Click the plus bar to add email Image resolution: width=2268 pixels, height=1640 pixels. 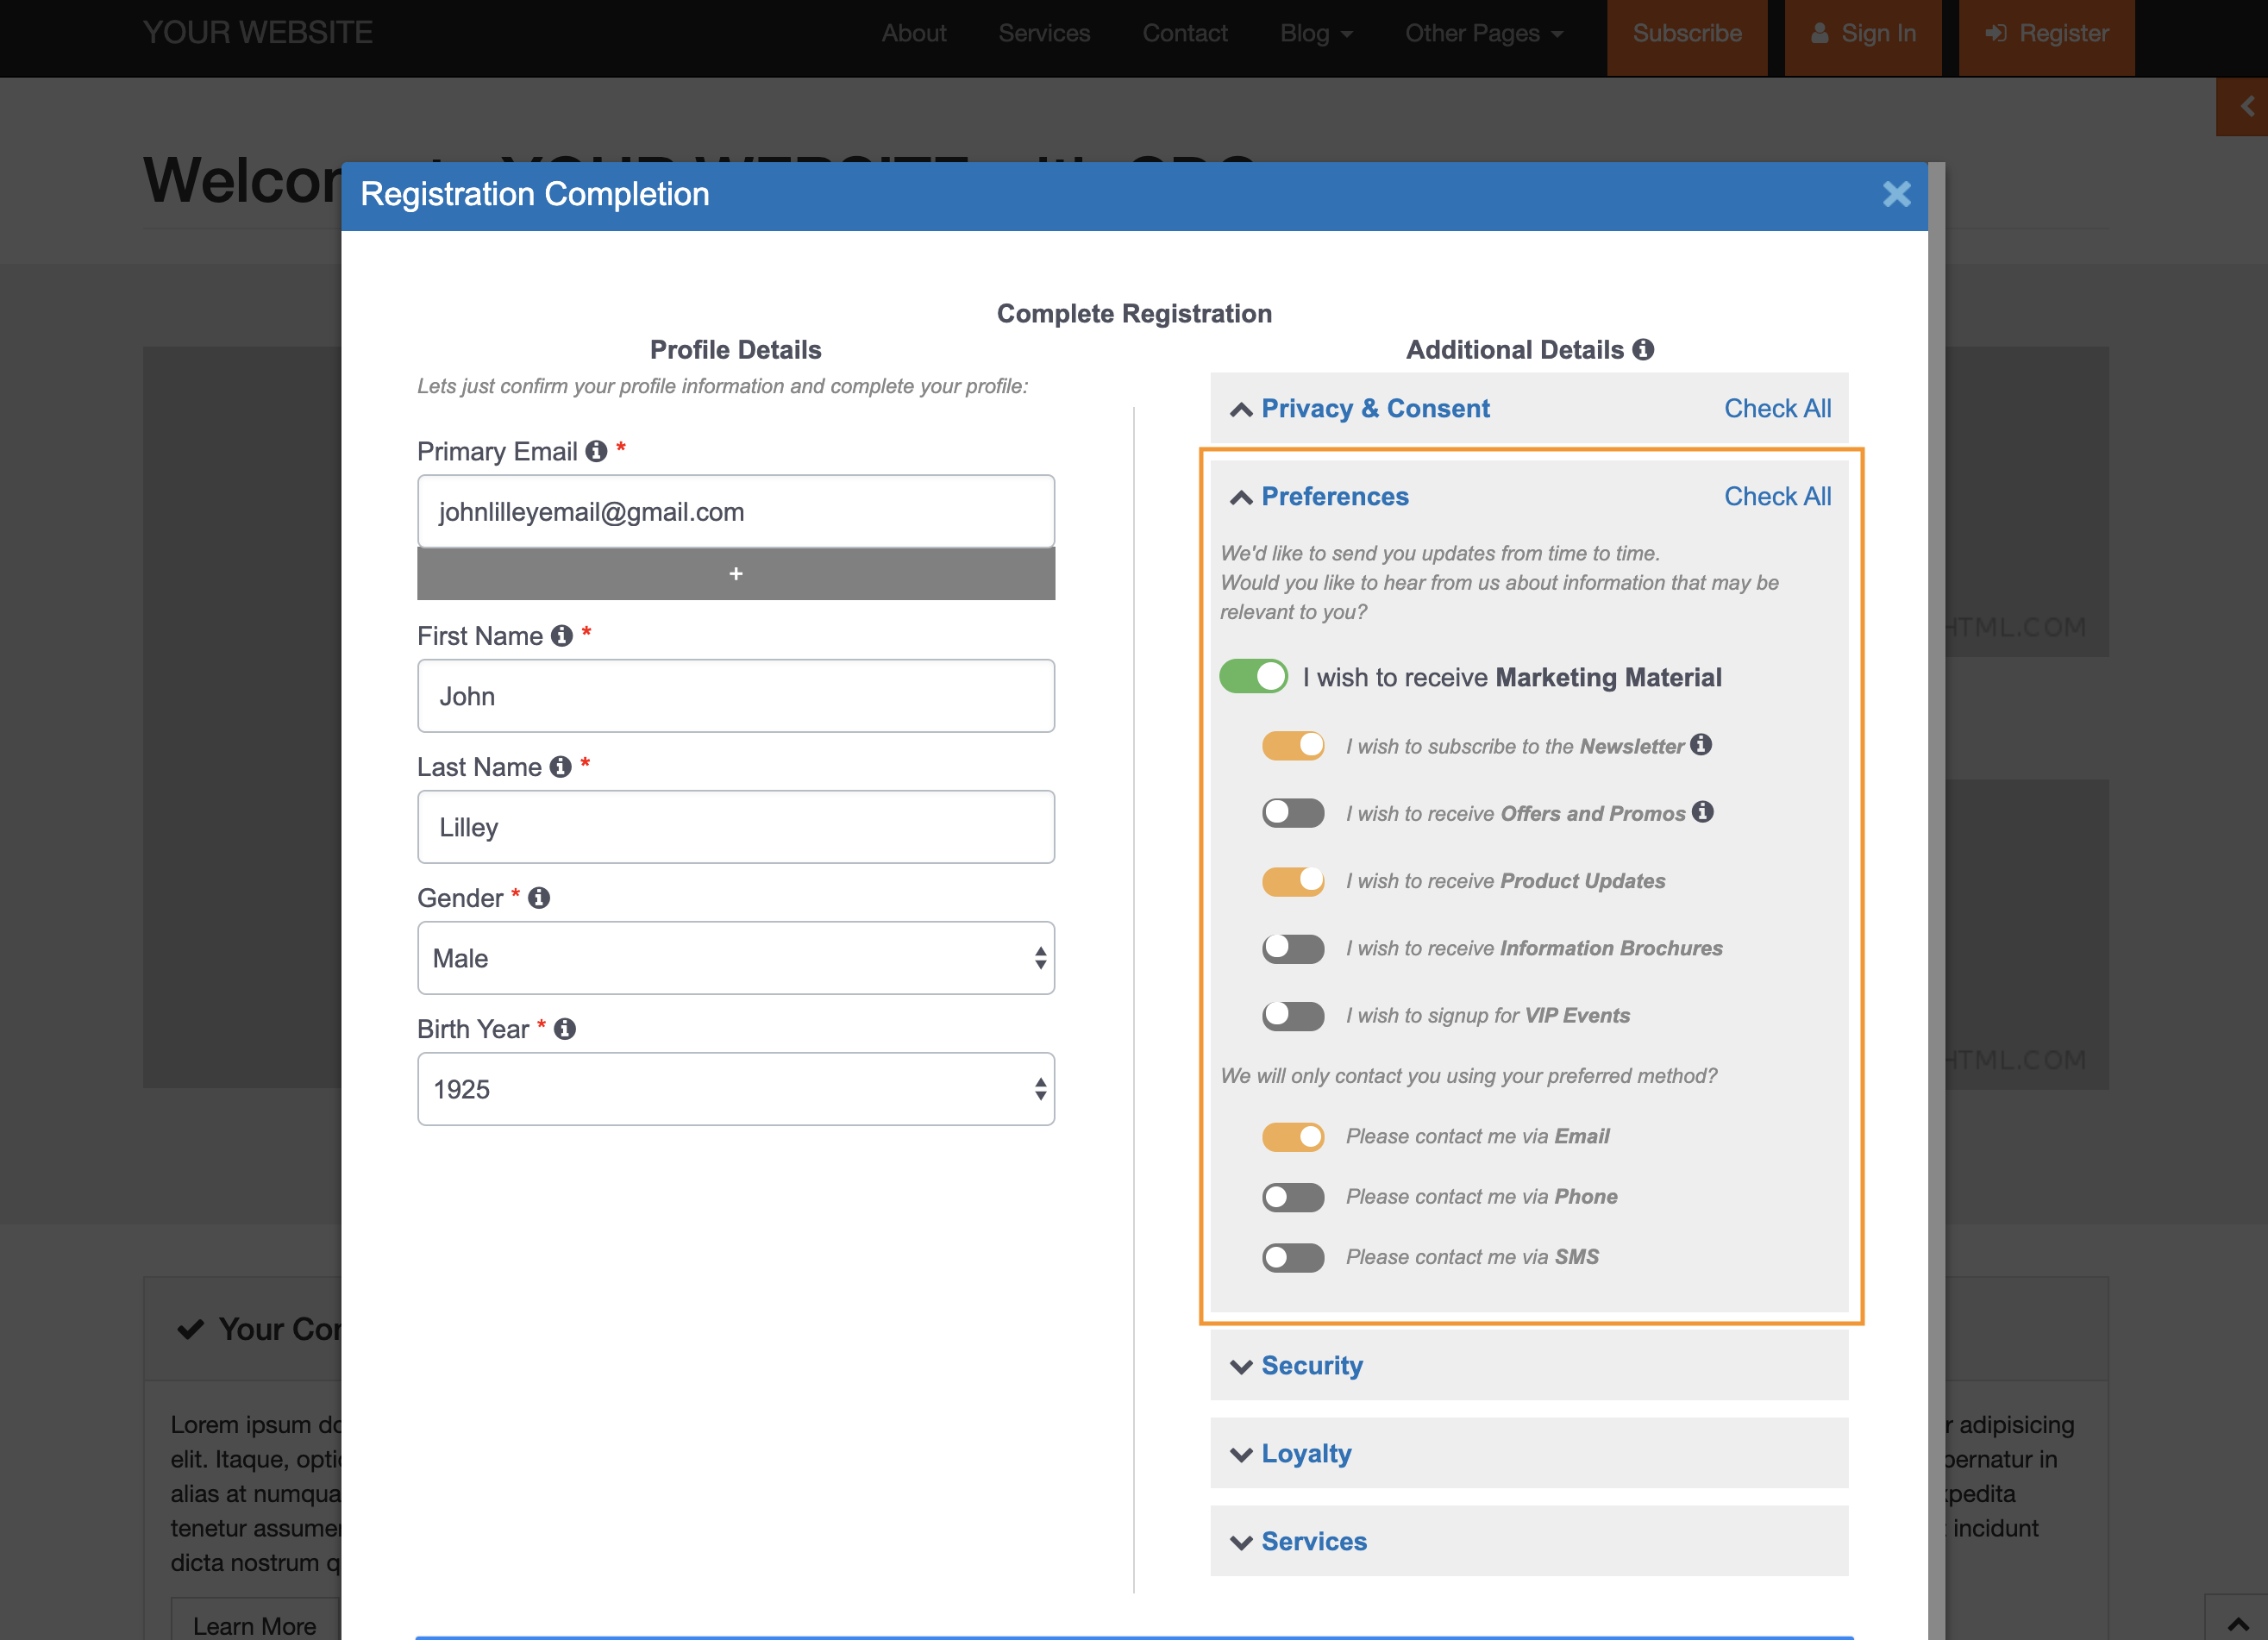point(735,574)
